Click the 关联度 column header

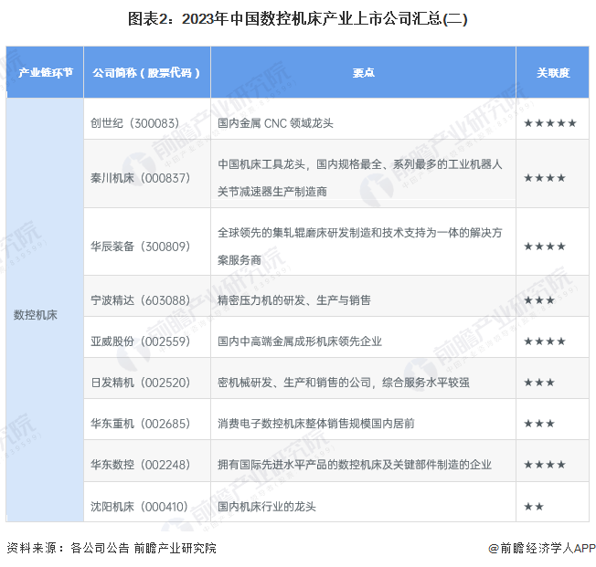pyautogui.click(x=553, y=72)
